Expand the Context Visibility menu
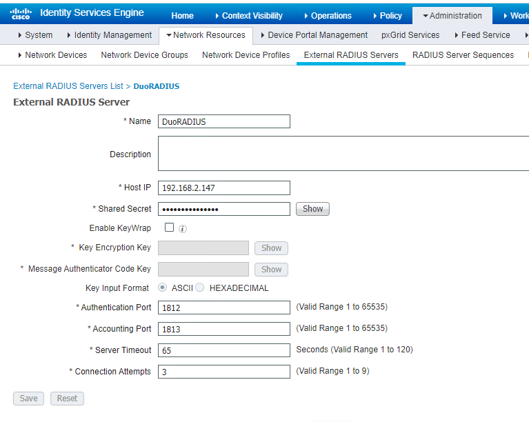Viewport: 529px width, 422px height. click(x=248, y=16)
